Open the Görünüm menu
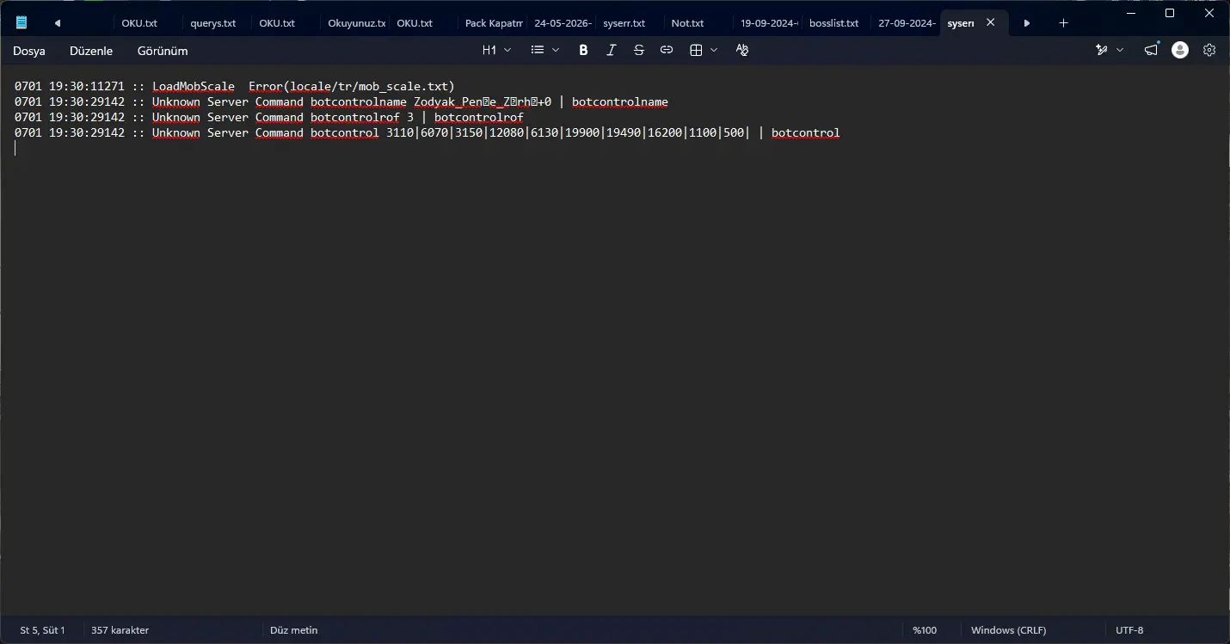 [163, 51]
